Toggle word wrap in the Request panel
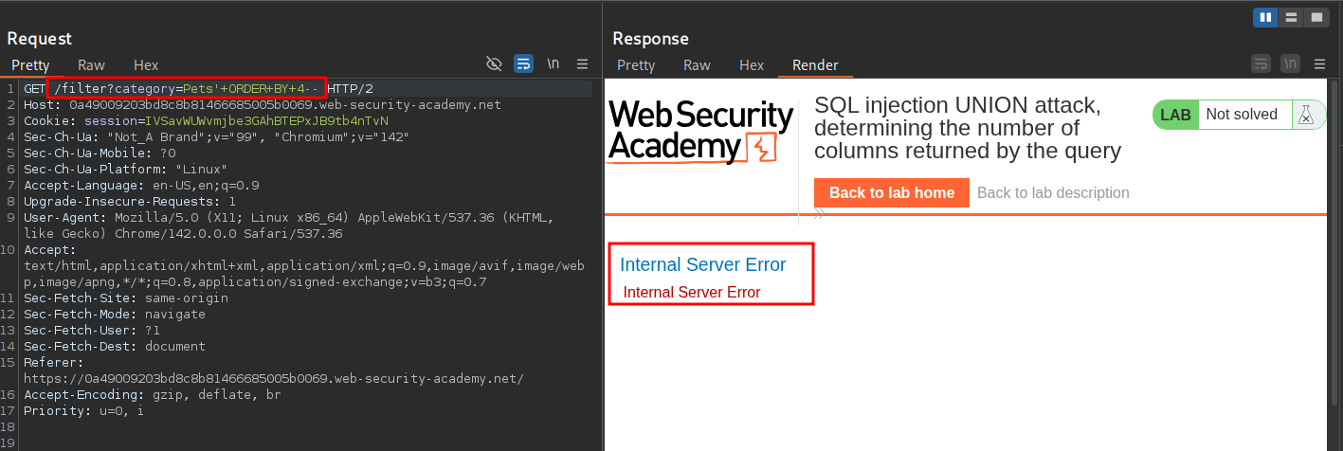Screen dimensions: 1343x451 click(x=523, y=64)
